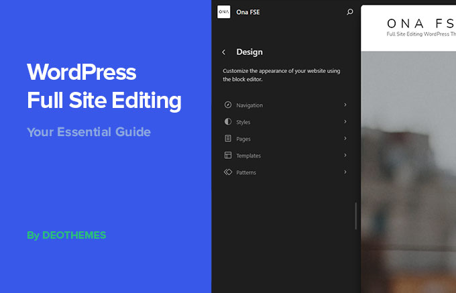The height and width of the screenshot is (293, 456).
Task: Click the Pages document icon
Action: 228,139
